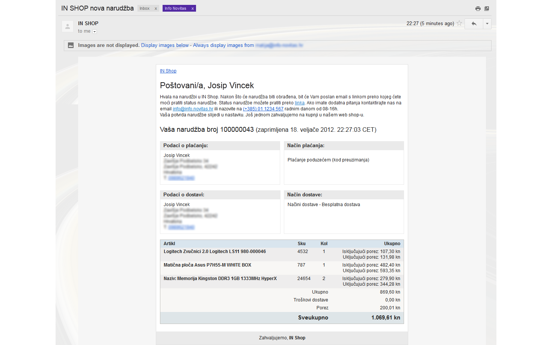Click the (+385) 01 1234 567 phone link
The image size is (552, 345).
coord(263,109)
